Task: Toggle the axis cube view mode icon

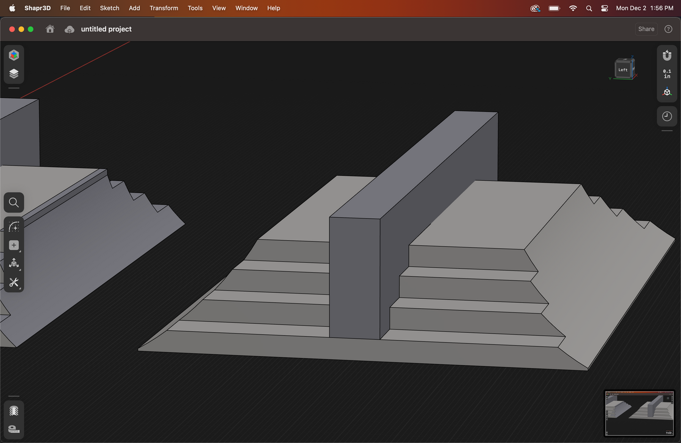Action: [x=667, y=92]
